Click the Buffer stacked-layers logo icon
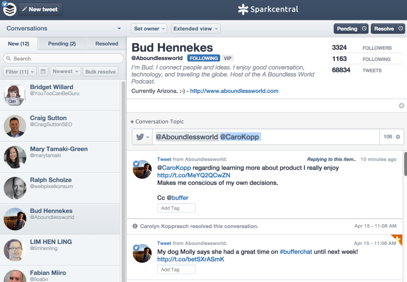Image resolution: width=407 pixels, height=282 pixels. point(9,9)
